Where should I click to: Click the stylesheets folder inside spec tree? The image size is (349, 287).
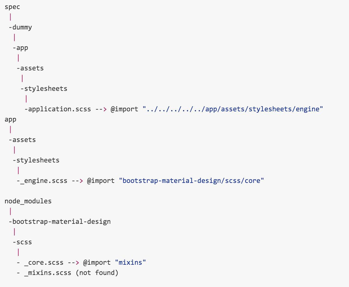point(45,89)
